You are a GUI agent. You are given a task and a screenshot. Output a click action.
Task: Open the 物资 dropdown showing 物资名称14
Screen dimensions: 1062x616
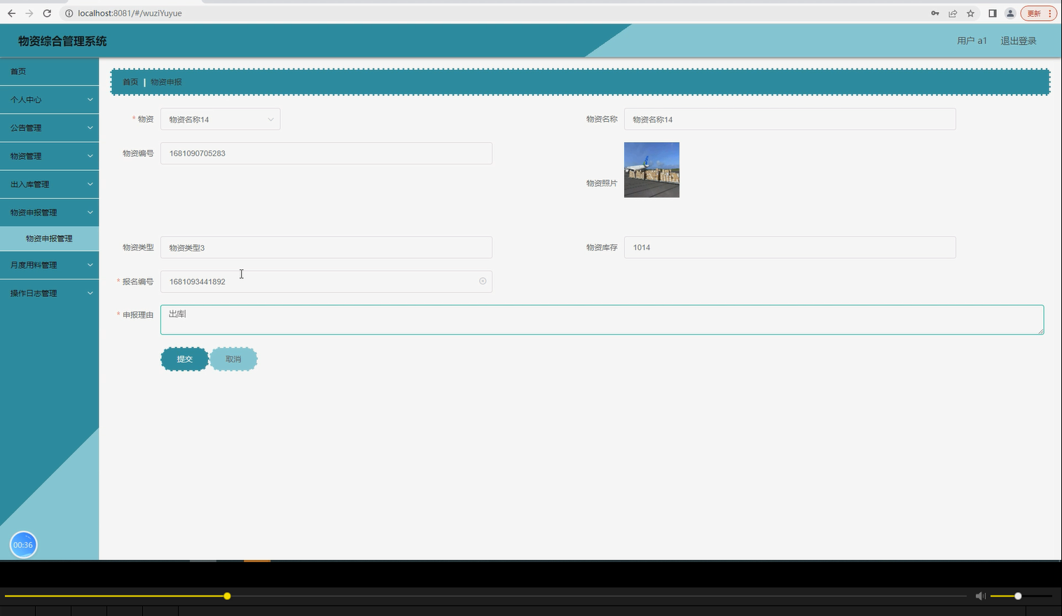tap(221, 119)
